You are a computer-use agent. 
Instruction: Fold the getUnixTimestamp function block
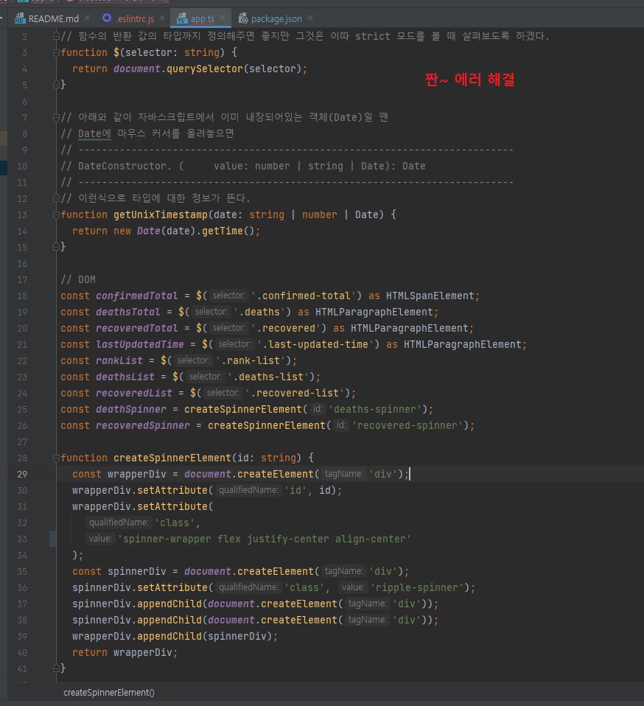click(x=55, y=214)
